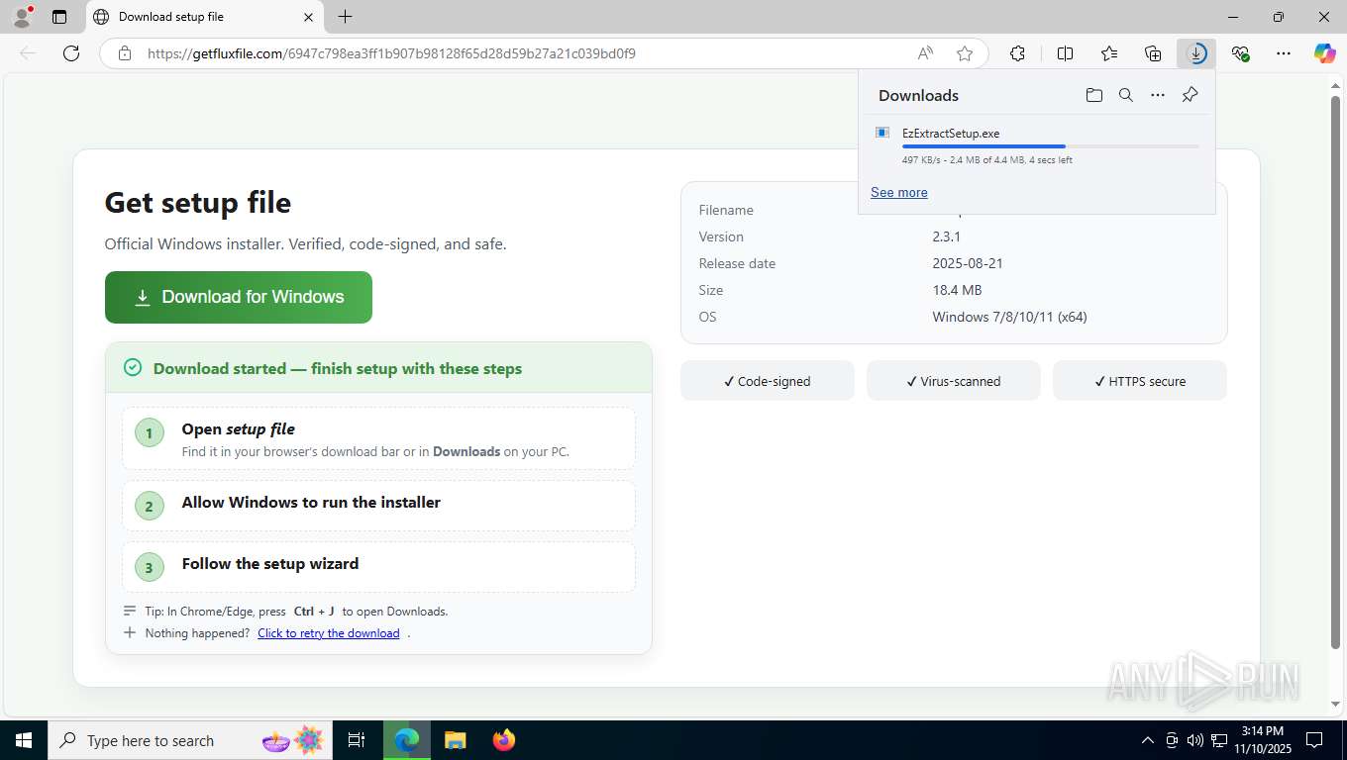Open the Windows Start menu
Screen dimensions: 1347x760
(23, 740)
